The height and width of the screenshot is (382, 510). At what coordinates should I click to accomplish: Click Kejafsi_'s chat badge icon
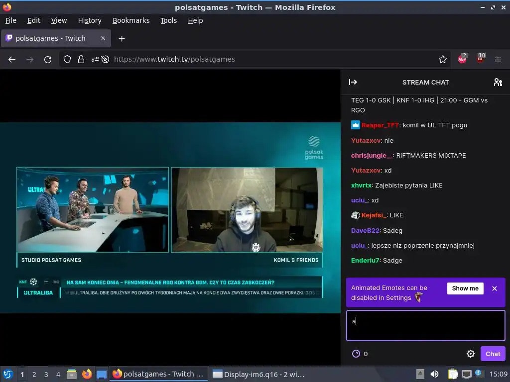click(x=356, y=215)
